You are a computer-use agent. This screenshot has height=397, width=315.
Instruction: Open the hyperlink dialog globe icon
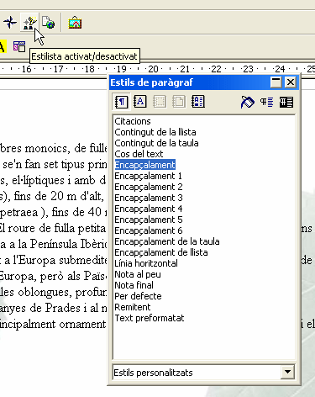coord(49,23)
